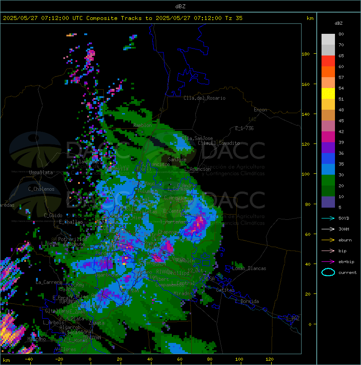The image size is (361, 365).
Task: Select the orange 60–57 dBZ swatch
Action: click(x=328, y=72)
